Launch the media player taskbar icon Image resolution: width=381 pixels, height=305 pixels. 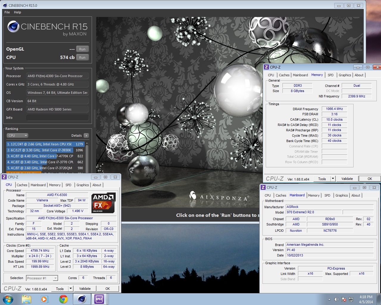45,299
